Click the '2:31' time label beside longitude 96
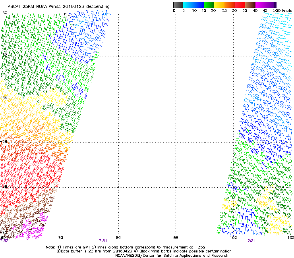This screenshot has height=258, width=294. pos(103,241)
